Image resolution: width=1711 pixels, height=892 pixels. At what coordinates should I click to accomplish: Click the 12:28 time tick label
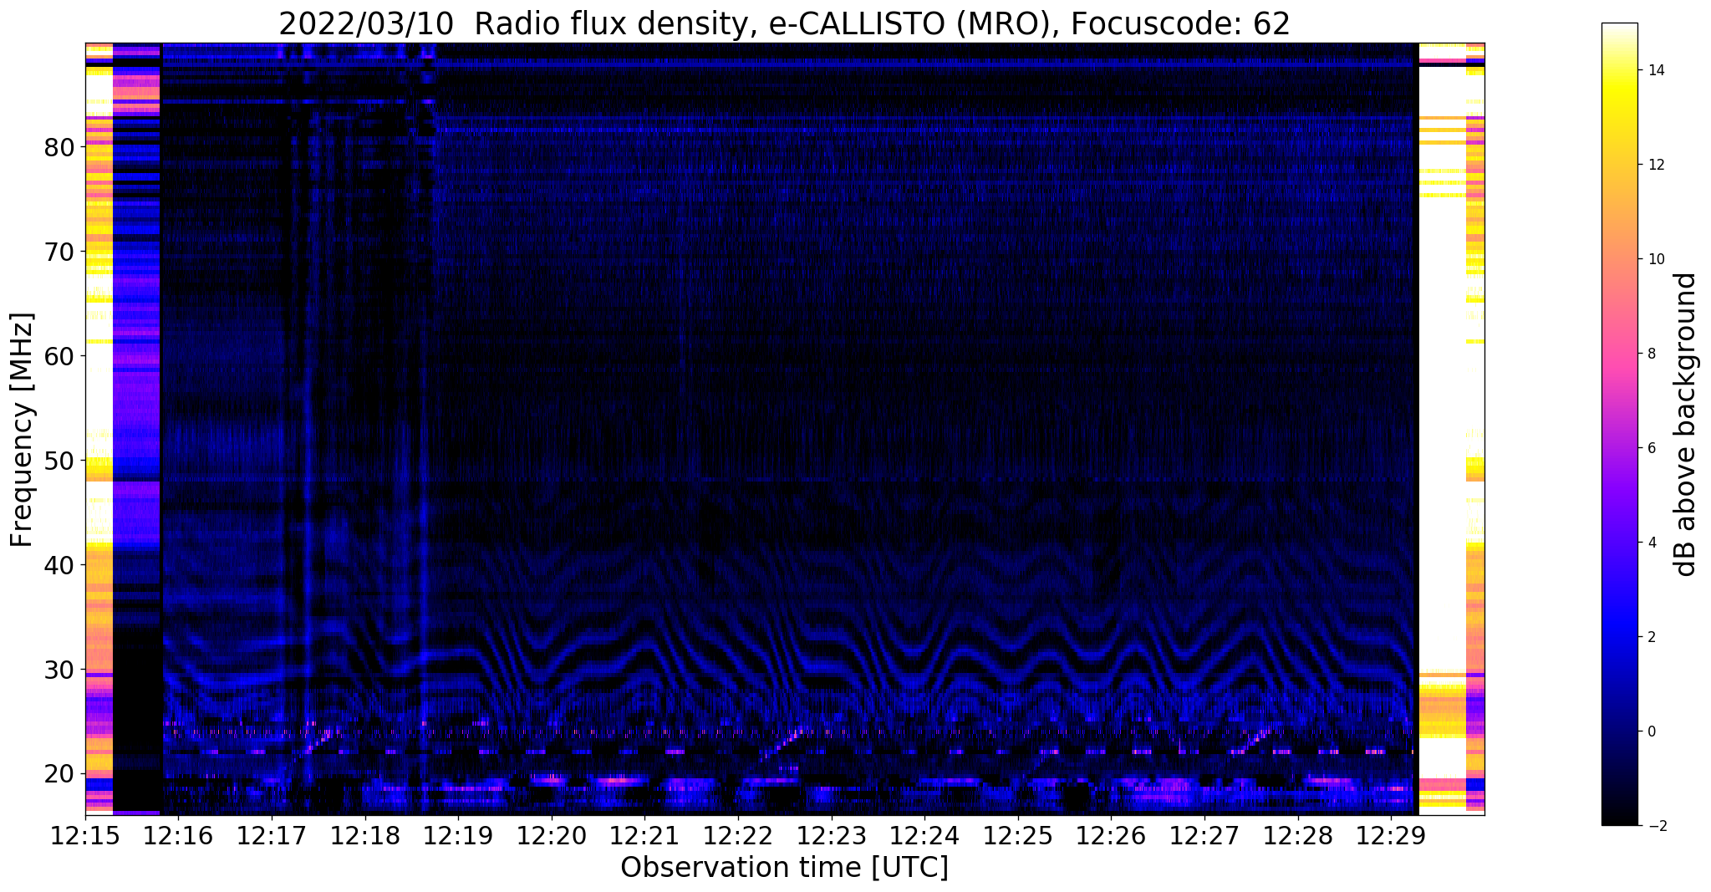[1297, 835]
